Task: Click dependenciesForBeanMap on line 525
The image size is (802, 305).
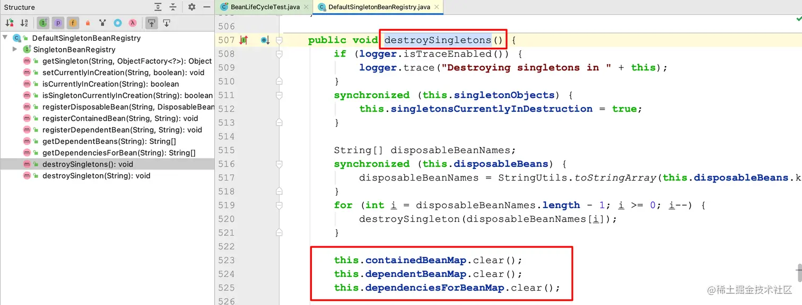Action: click(x=434, y=288)
